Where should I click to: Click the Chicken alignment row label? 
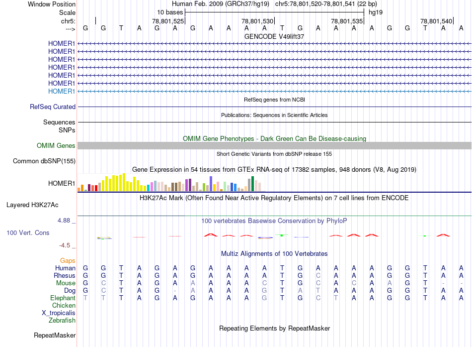click(x=64, y=305)
